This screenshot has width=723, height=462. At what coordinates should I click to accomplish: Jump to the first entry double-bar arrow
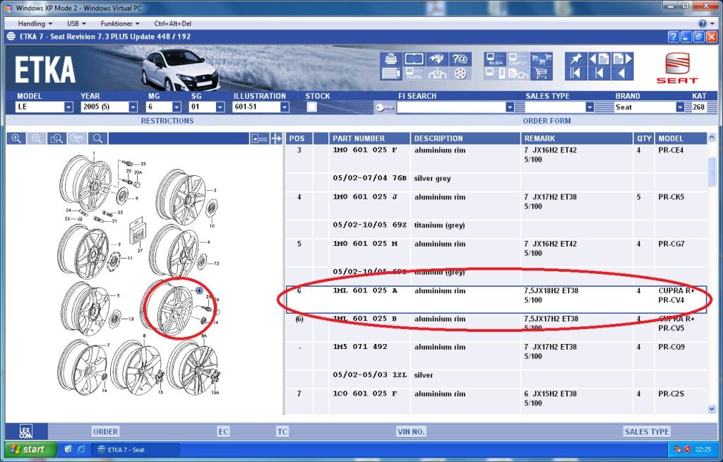[x=576, y=73]
